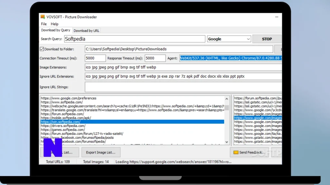Select forum.softpedia.com entry in image list
This screenshot has height=185, width=330.
point(258,98)
